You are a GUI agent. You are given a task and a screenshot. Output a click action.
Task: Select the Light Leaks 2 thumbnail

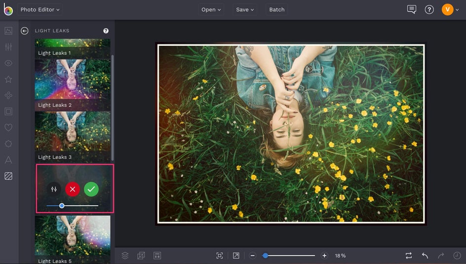coord(73,84)
